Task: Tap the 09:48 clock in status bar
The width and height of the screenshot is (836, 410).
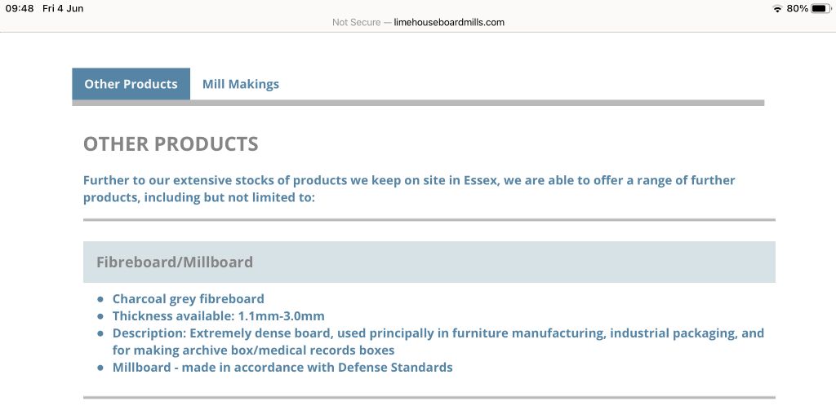Action: point(20,8)
